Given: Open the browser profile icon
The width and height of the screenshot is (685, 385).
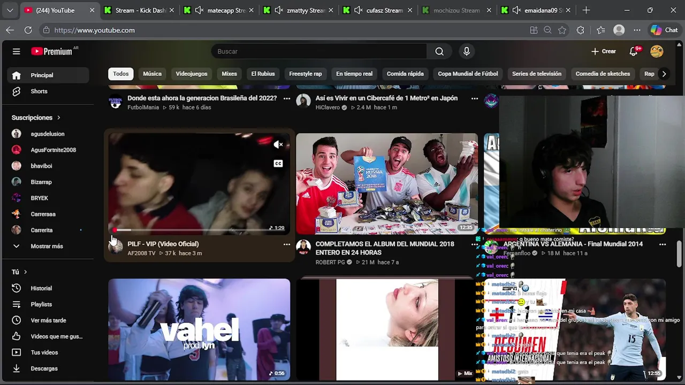Looking at the screenshot, I should click(x=619, y=30).
